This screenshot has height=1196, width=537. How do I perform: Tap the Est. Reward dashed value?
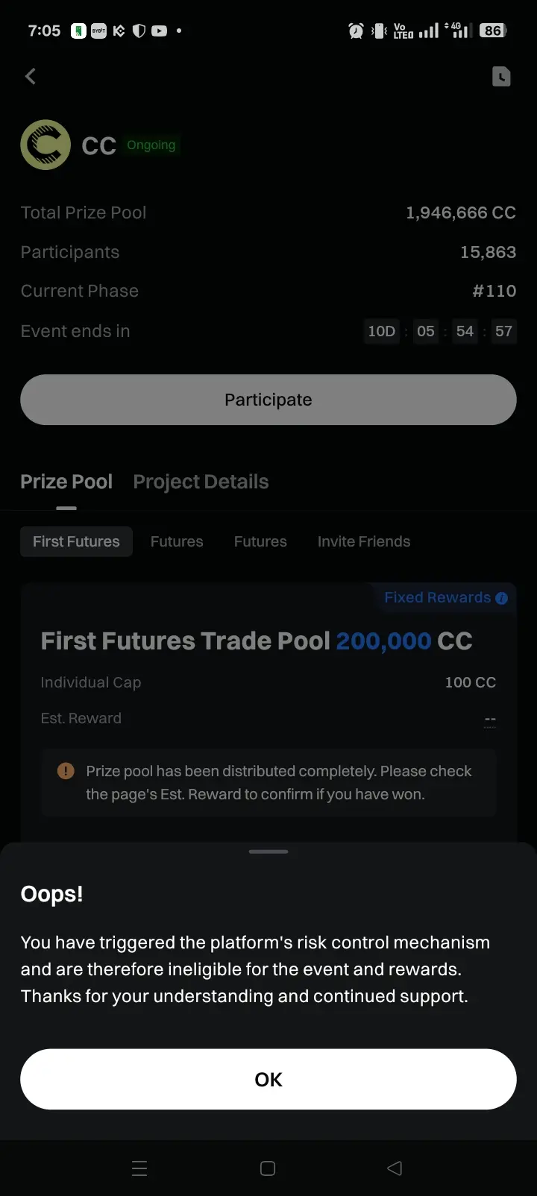pyautogui.click(x=490, y=720)
